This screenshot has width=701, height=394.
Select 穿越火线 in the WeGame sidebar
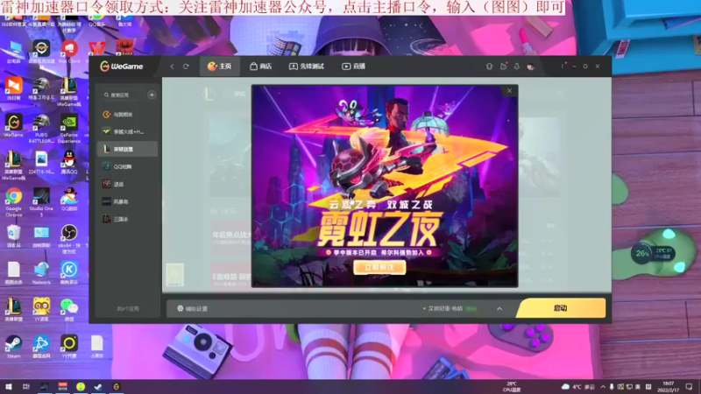pyautogui.click(x=127, y=132)
